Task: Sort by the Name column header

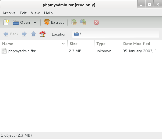Action: (x=34, y=44)
